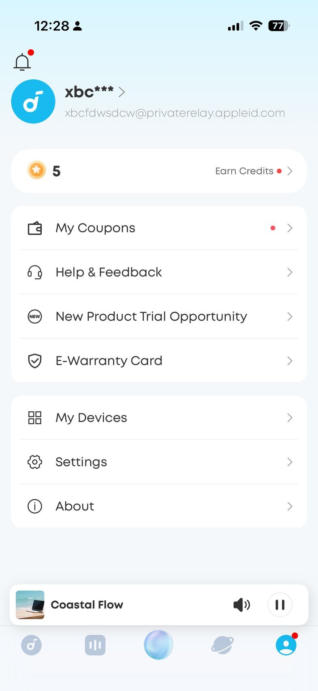318x691 pixels.
Task: Open notifications via the bell icon
Action: 22,62
